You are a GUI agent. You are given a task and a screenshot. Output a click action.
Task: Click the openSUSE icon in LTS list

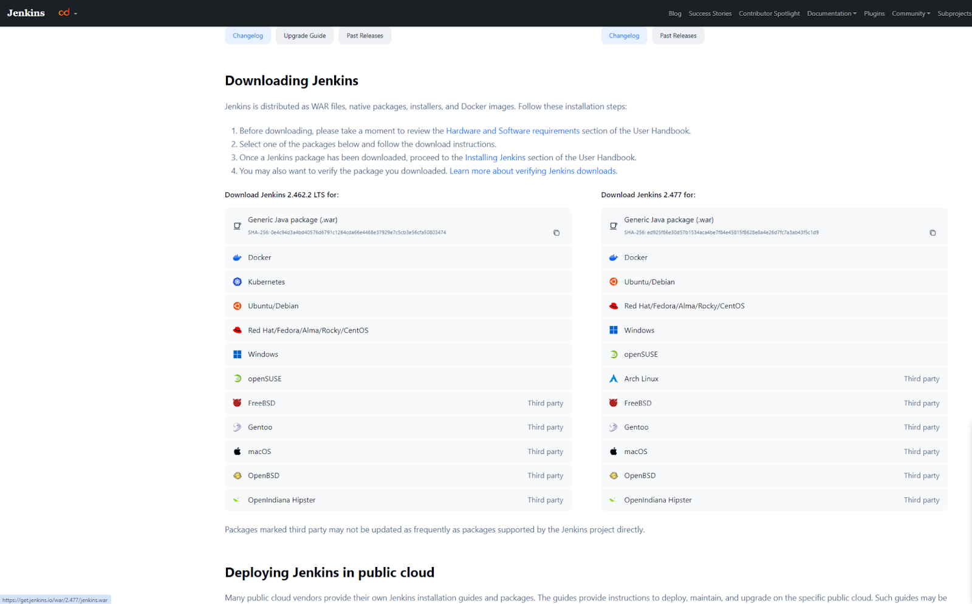coord(238,379)
